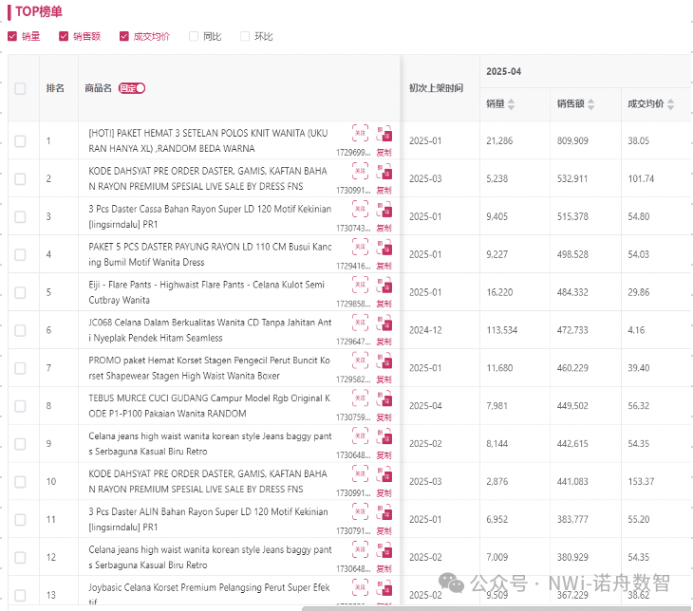
Task: Click translate icon for rank 4 PAKET 5 PCS DASTER
Action: click(383, 246)
